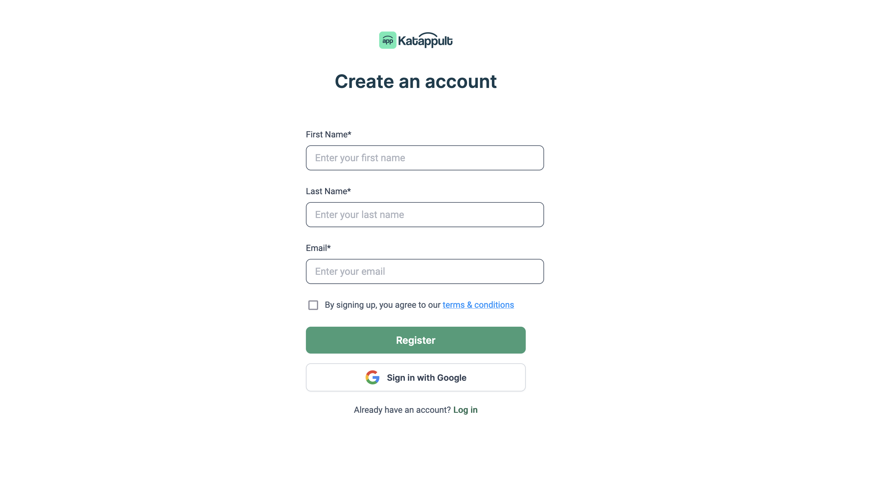Click the green app icon in the Katappult logo
The width and height of the screenshot is (875, 494).
[387, 40]
